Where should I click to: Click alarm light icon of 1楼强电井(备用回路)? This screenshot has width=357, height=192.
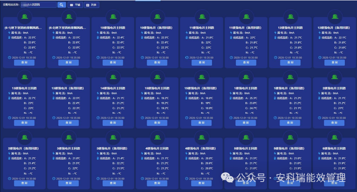pos(290,77)
